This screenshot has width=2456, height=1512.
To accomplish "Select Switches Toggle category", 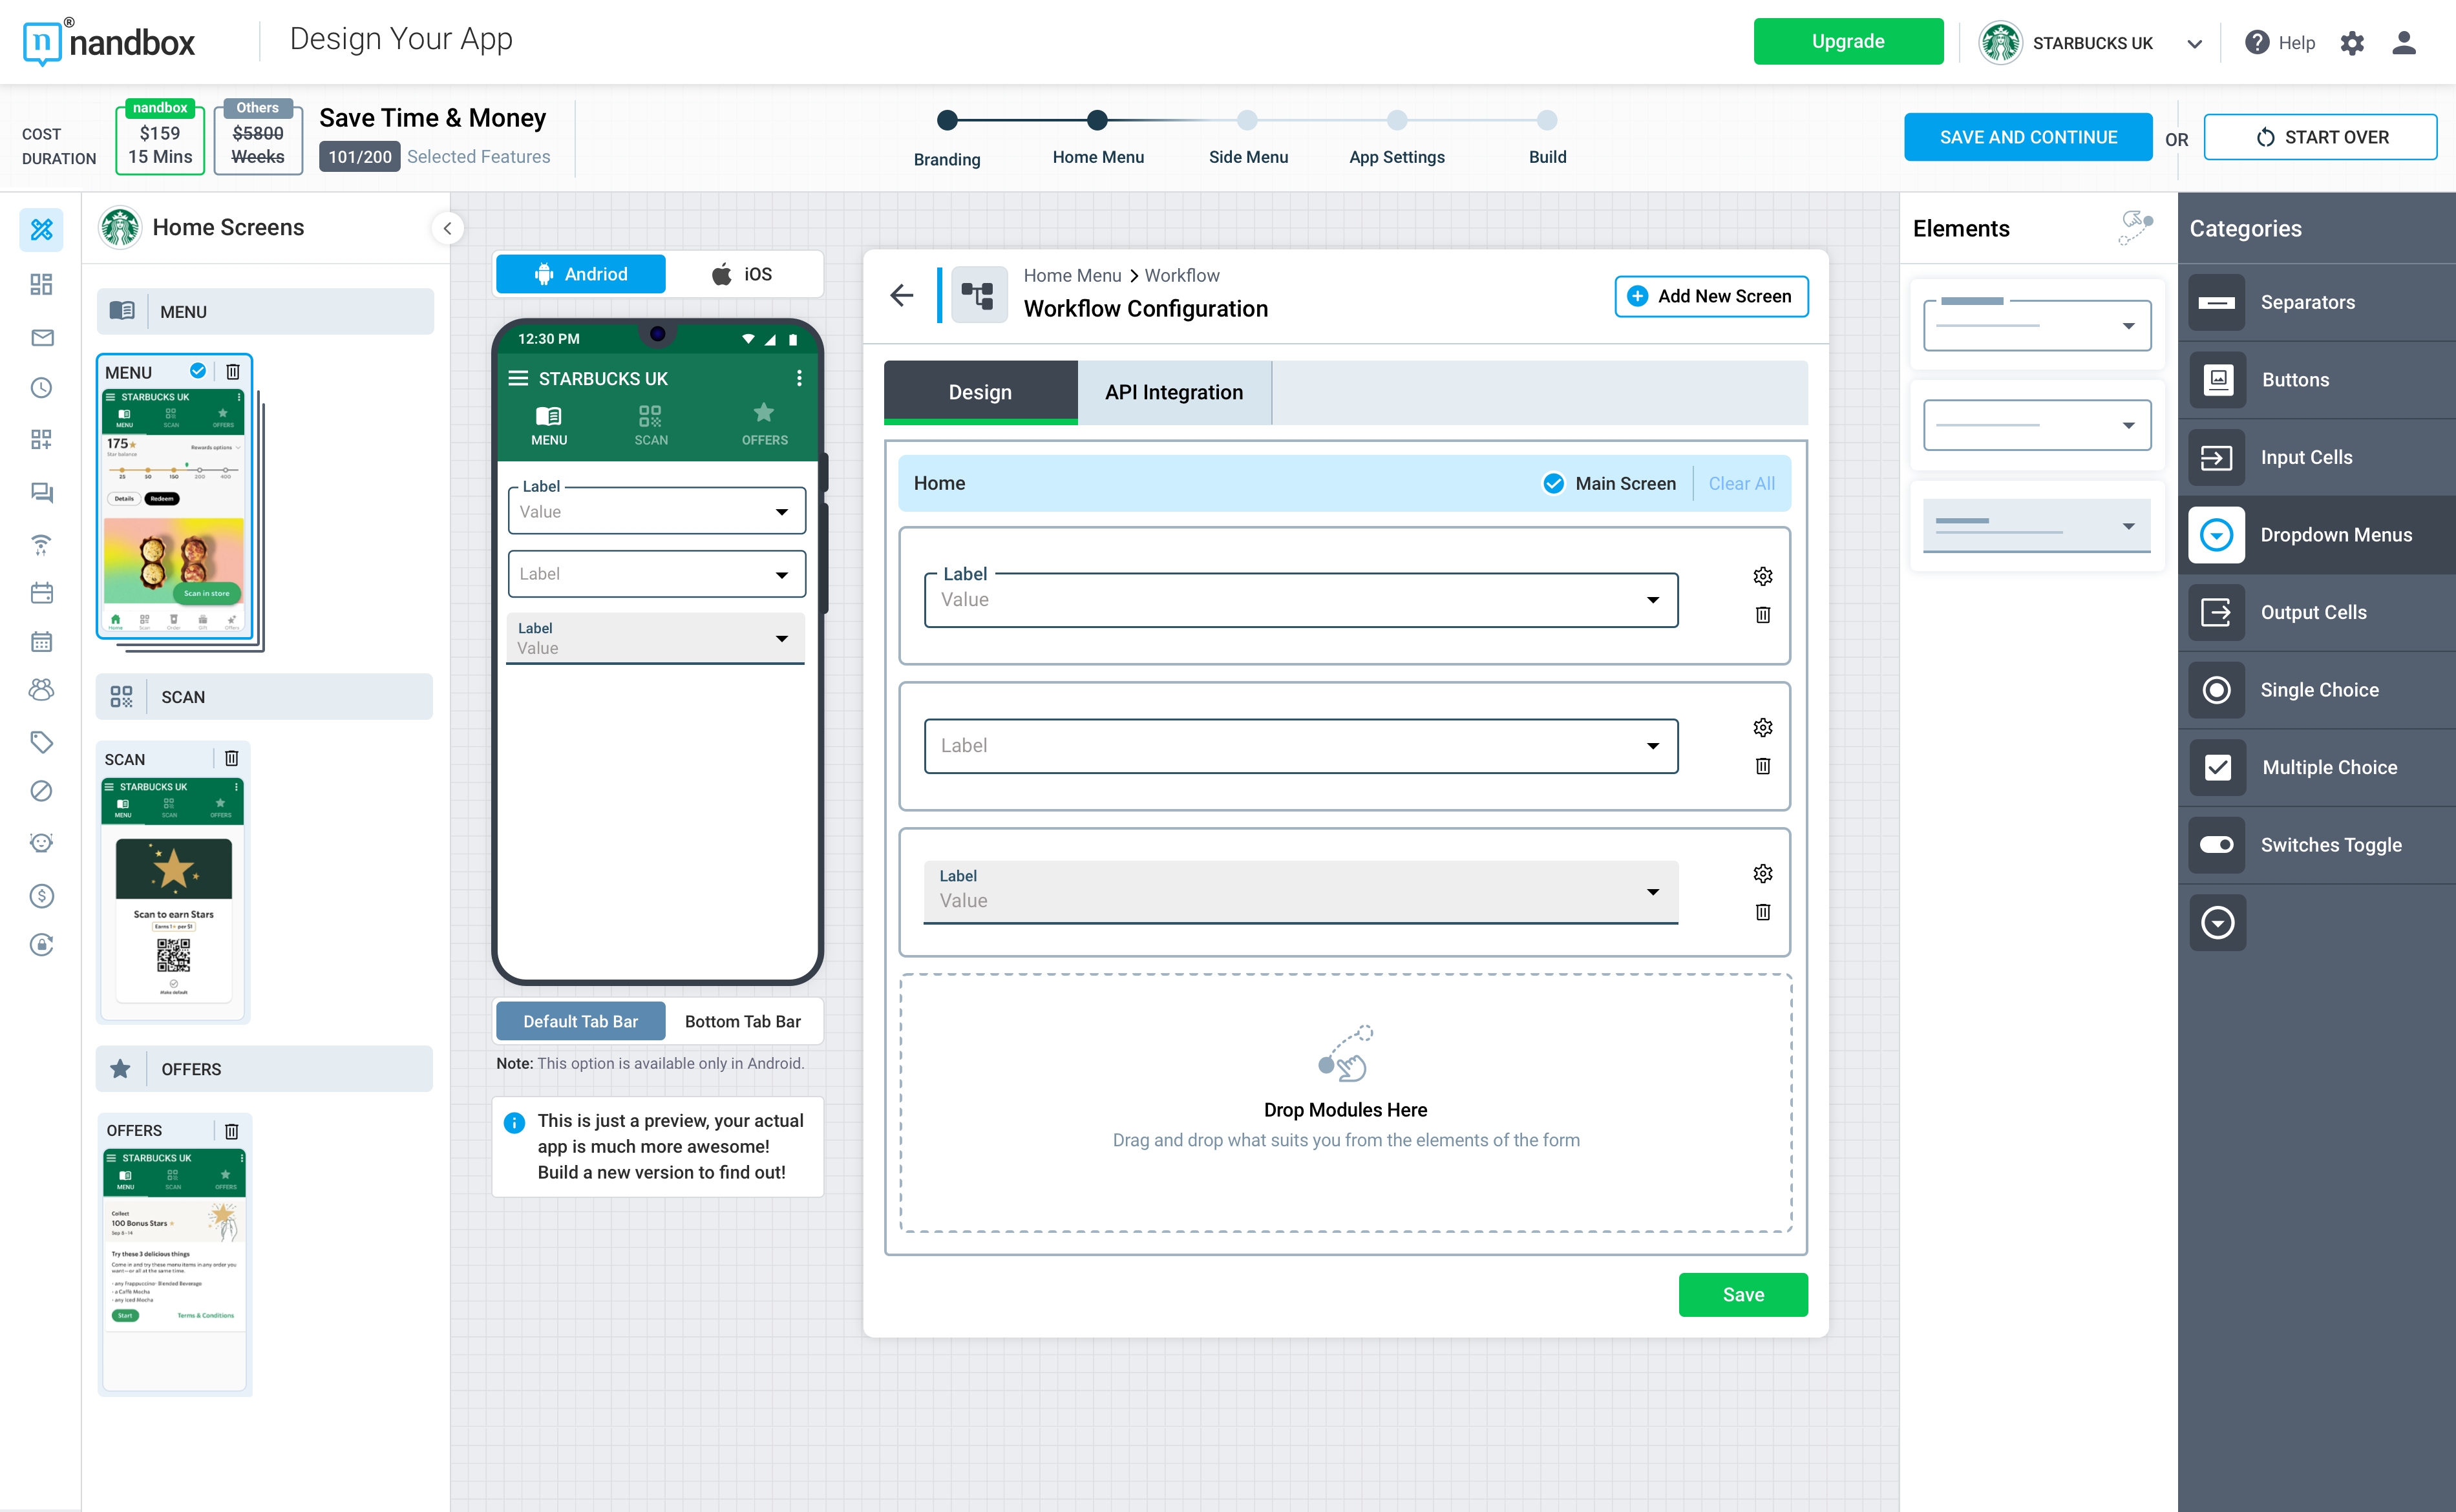I will [2317, 845].
